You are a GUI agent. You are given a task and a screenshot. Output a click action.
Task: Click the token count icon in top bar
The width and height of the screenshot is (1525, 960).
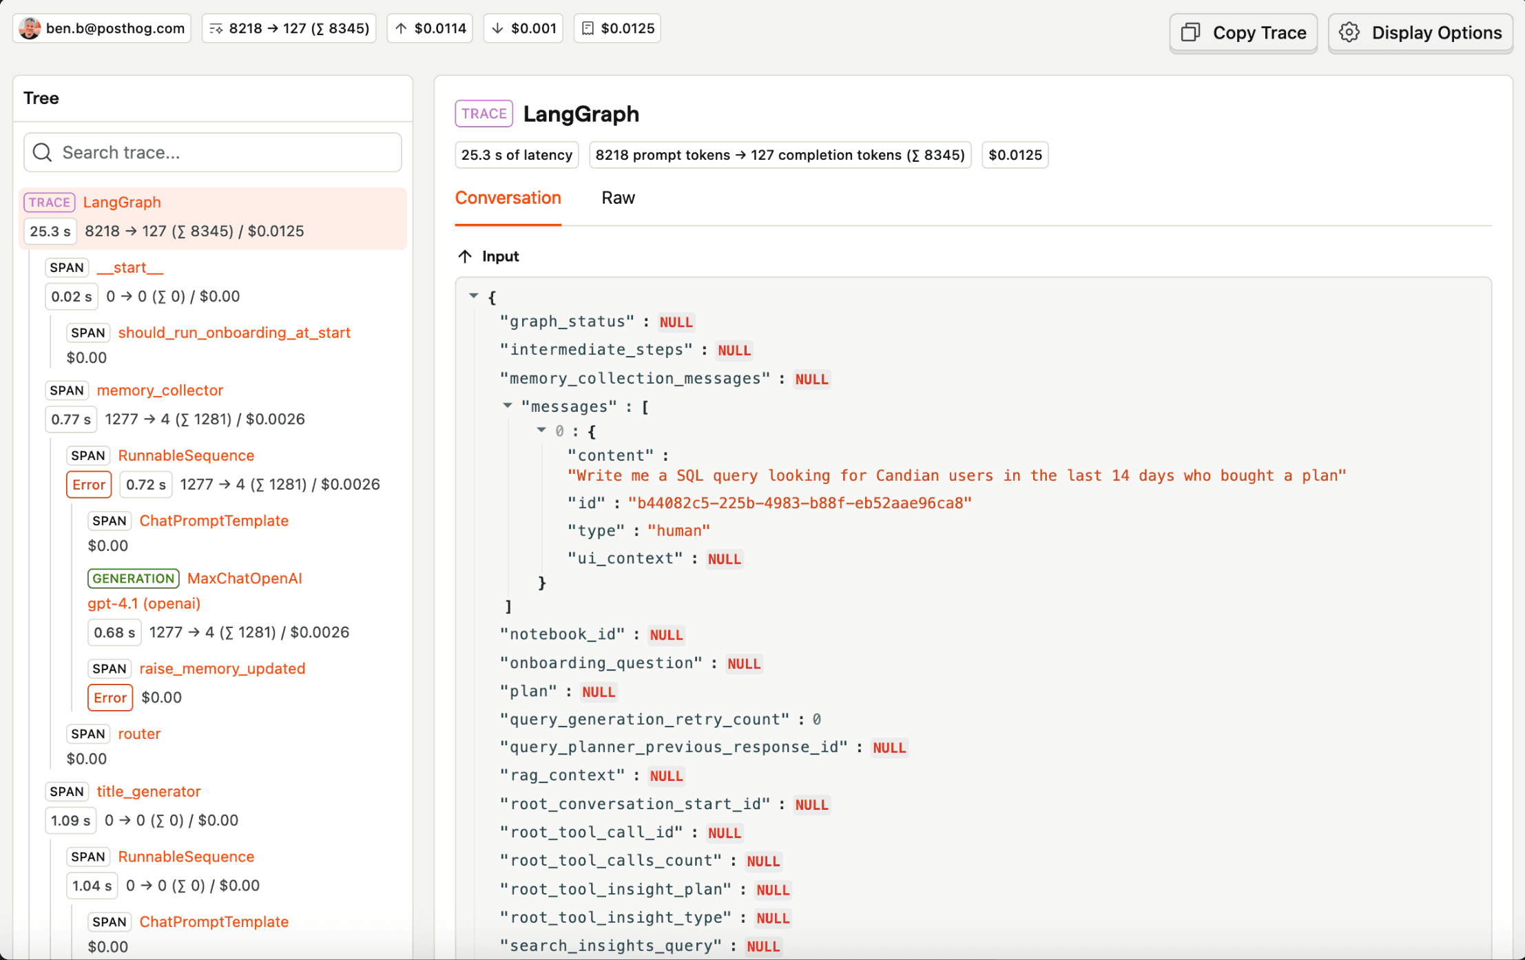coord(216,29)
